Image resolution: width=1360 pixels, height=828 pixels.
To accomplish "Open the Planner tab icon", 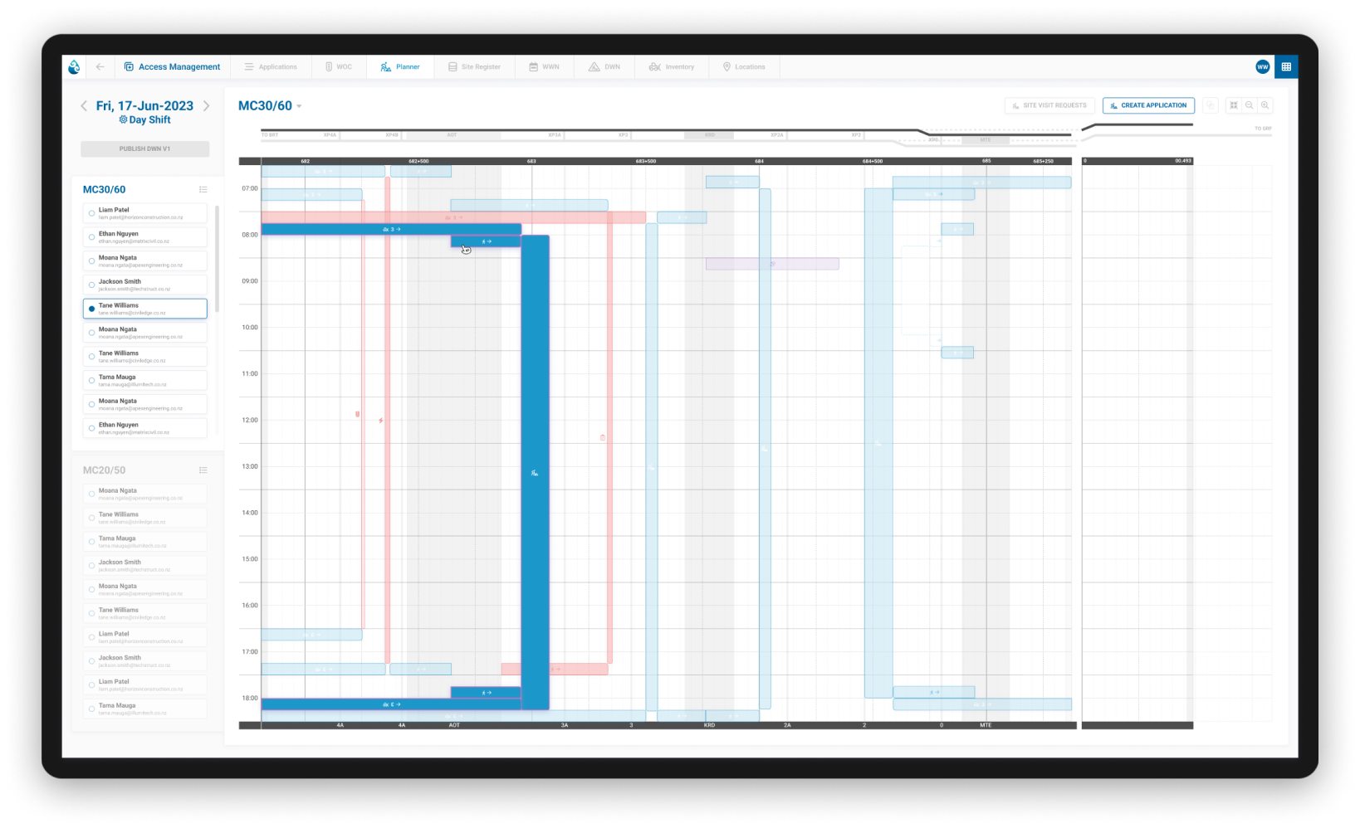I will pyautogui.click(x=384, y=66).
